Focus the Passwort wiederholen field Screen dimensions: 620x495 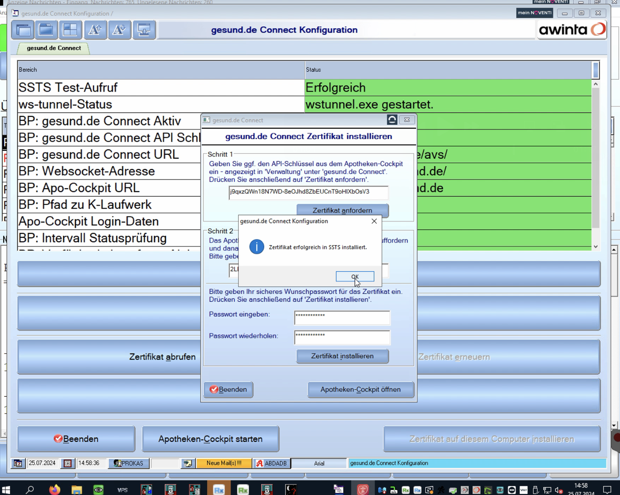tap(342, 337)
